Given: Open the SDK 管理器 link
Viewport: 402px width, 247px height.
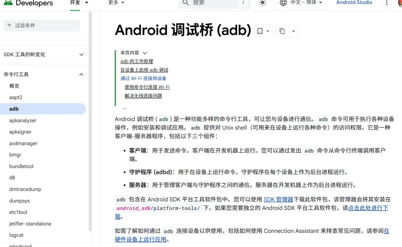Looking at the screenshot, I should pyautogui.click(x=278, y=199).
